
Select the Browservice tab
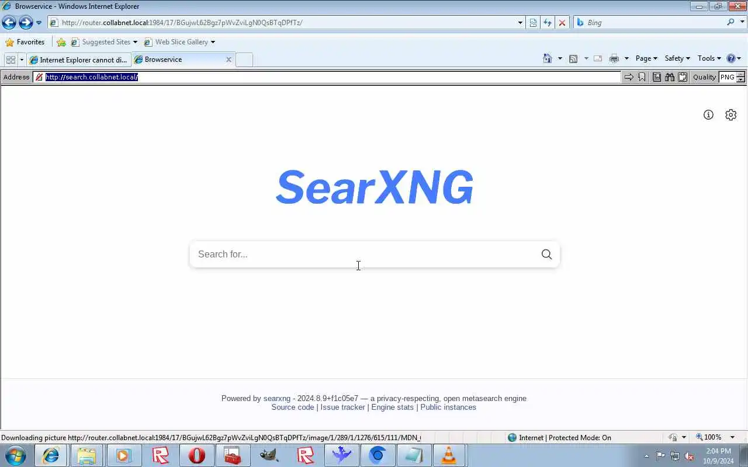[178, 60]
